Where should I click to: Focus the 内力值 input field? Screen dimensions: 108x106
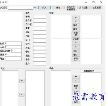[x=40, y=25]
